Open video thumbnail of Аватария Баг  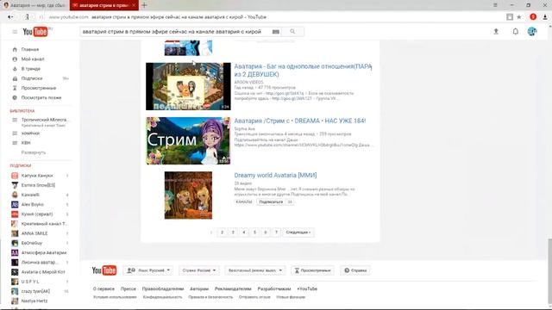(188, 86)
